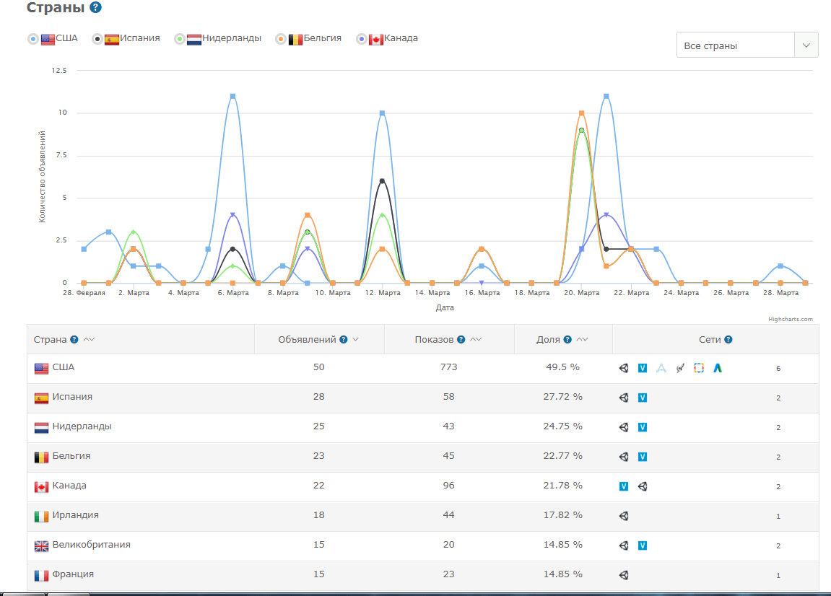
Task: Click the help icon beside Сети column header
Action: click(728, 340)
